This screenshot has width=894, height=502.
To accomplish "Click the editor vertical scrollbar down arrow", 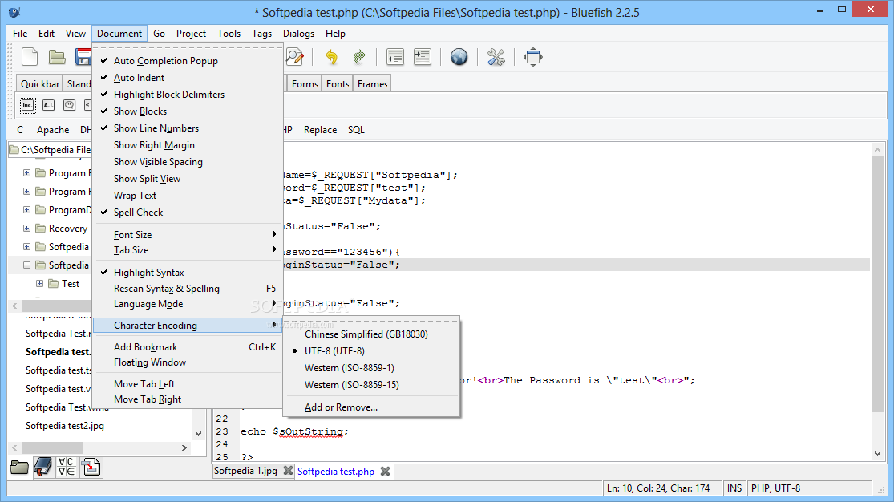I will 877,454.
